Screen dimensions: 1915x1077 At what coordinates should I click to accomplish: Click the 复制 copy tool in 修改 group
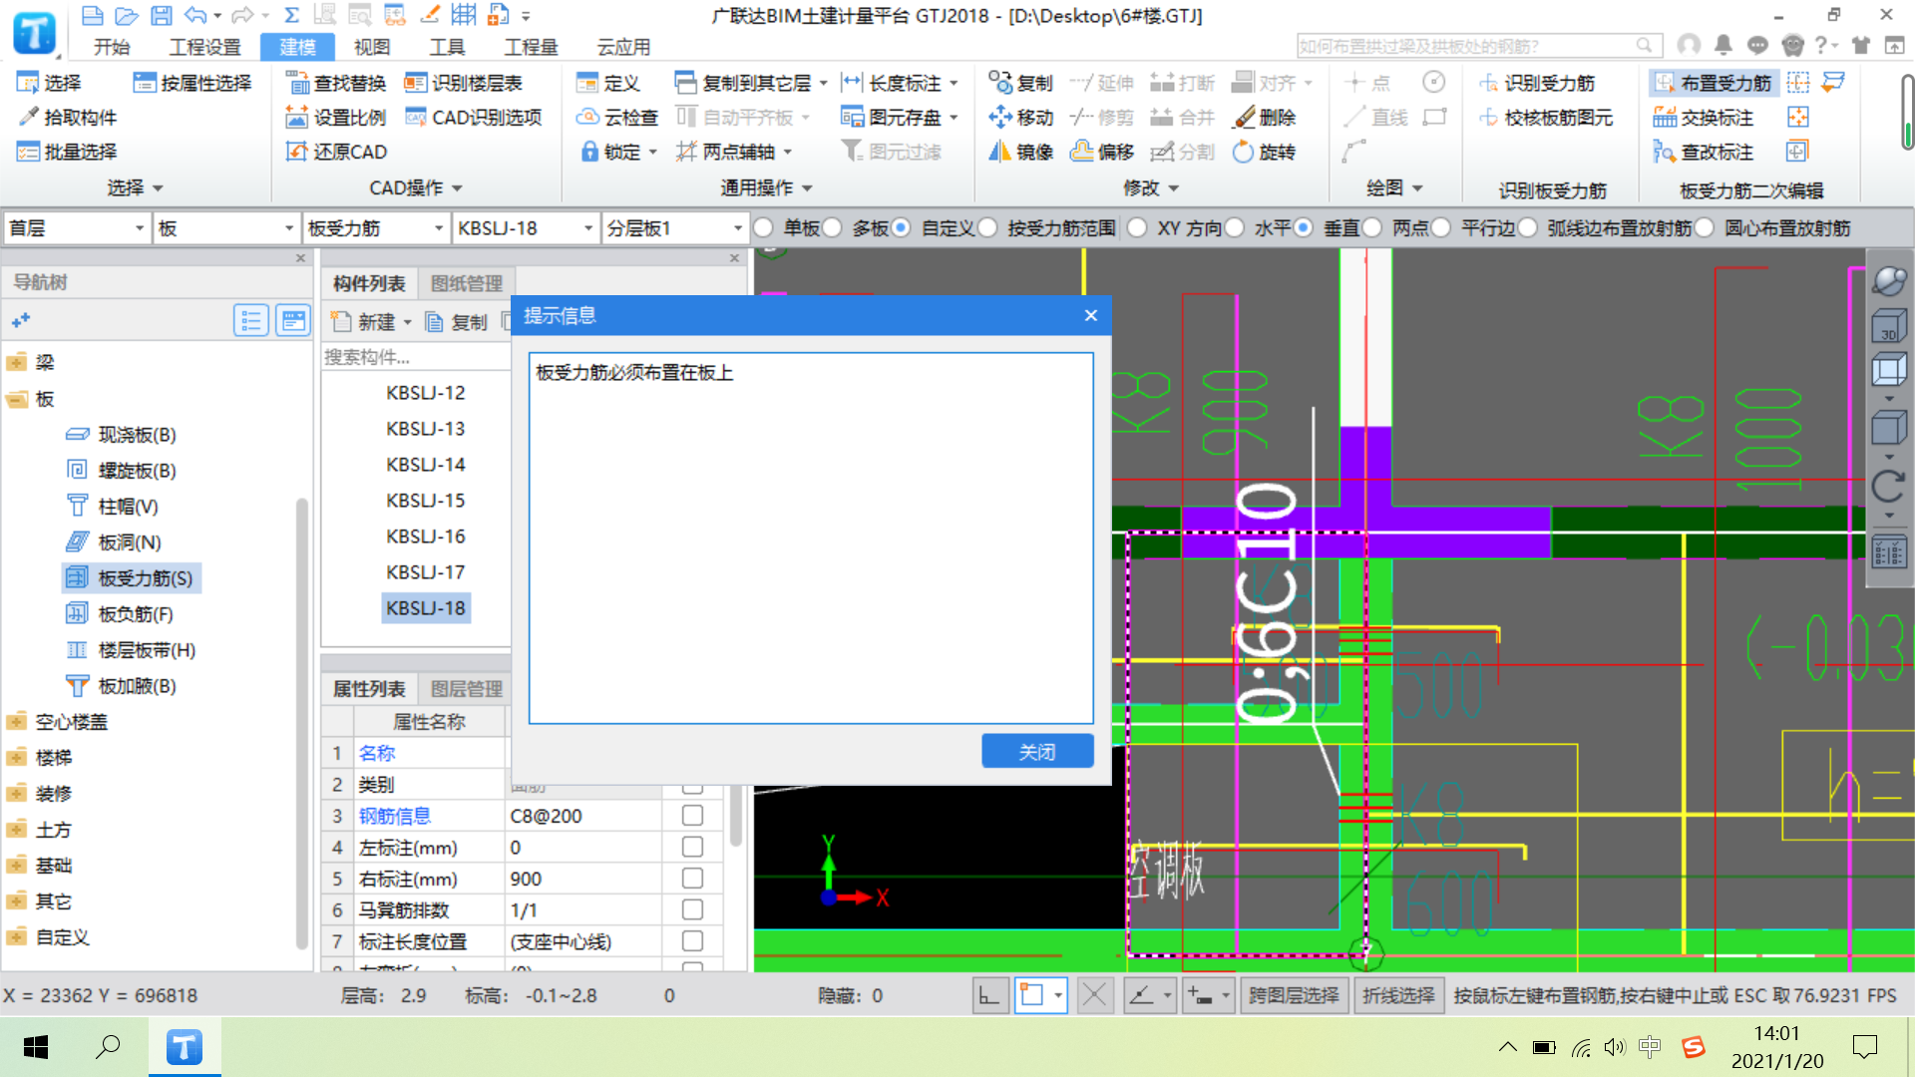pyautogui.click(x=1020, y=83)
